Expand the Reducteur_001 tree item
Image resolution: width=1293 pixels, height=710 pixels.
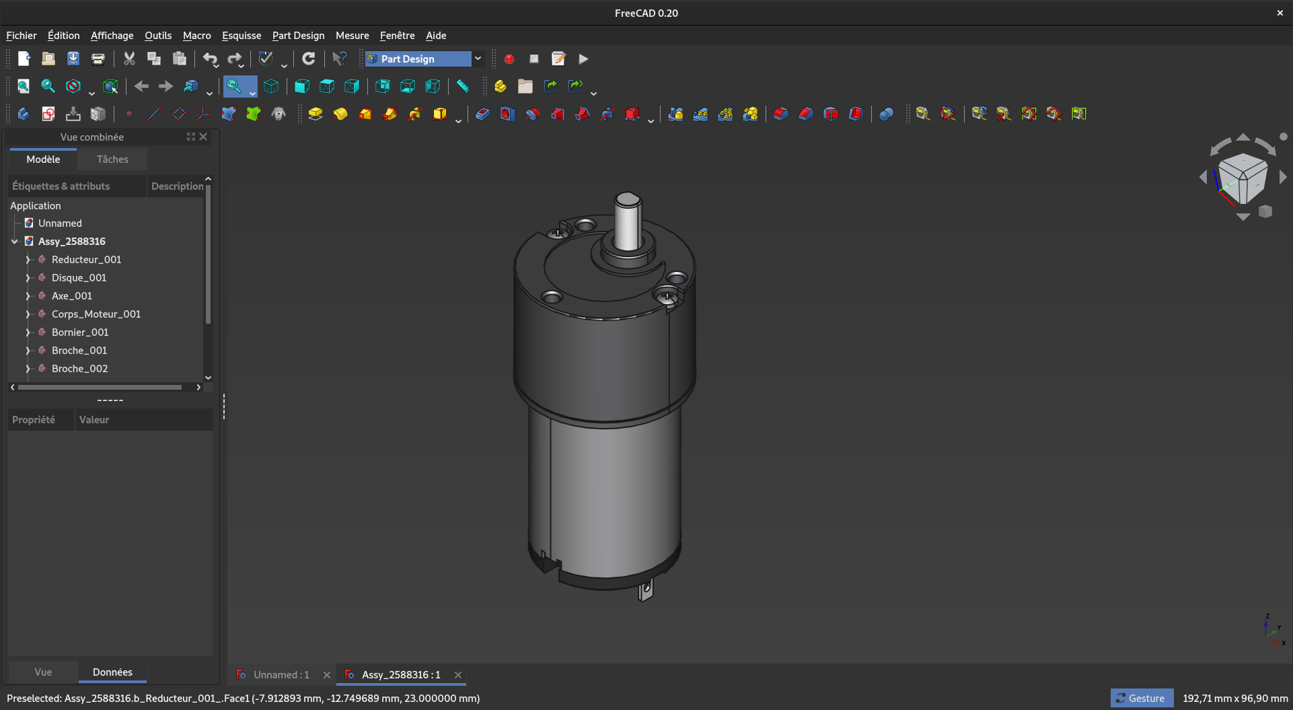(28, 260)
